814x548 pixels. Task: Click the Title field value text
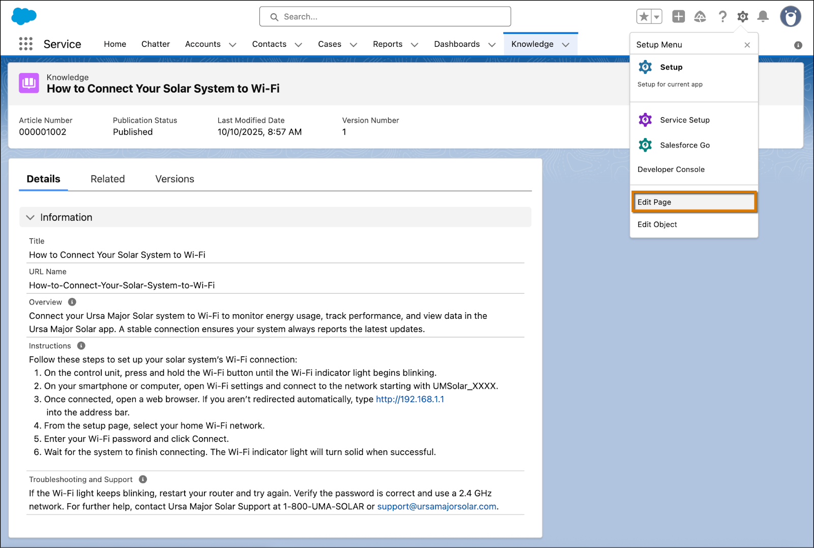point(117,255)
